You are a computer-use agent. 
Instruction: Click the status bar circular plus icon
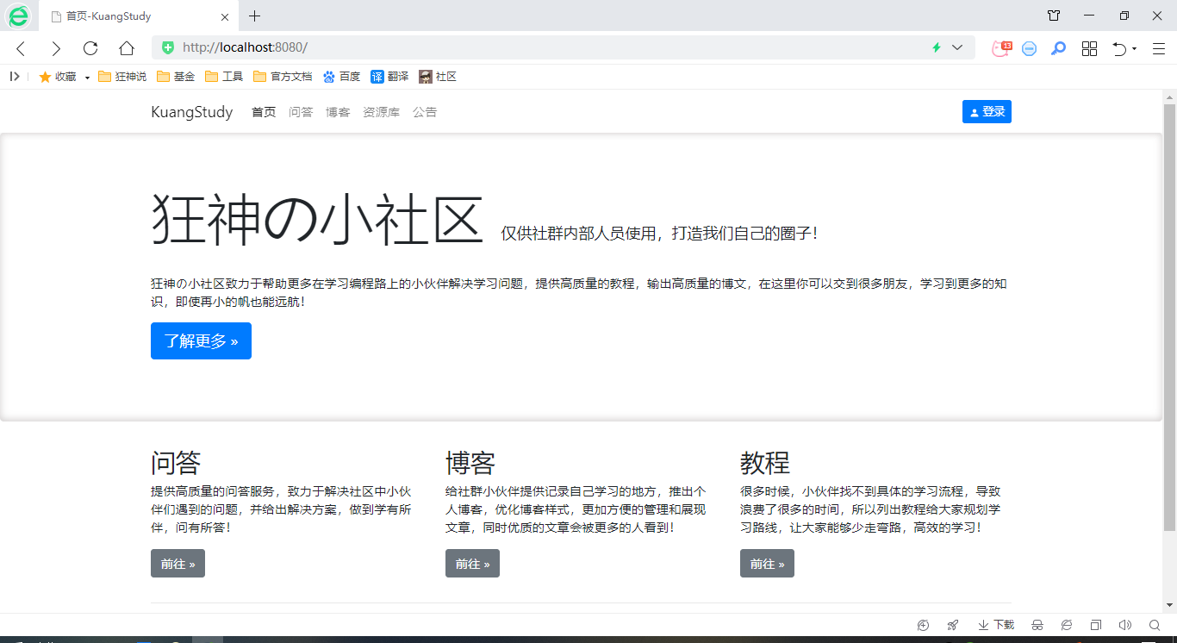tap(924, 625)
